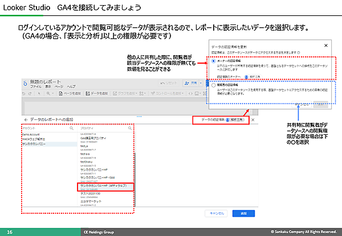Select 閲覧者の認証情報 radio button

pyautogui.click(x=213, y=84)
